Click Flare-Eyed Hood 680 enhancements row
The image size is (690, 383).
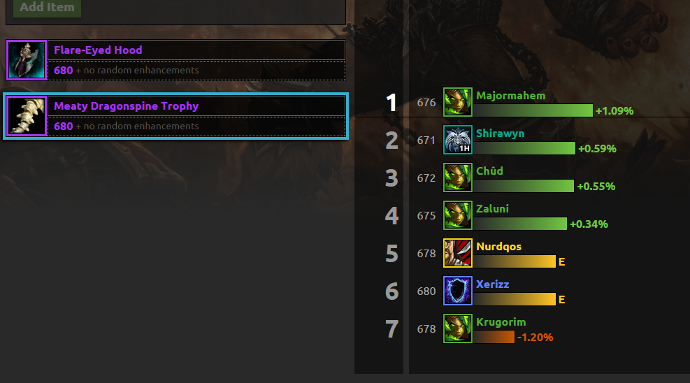click(196, 71)
